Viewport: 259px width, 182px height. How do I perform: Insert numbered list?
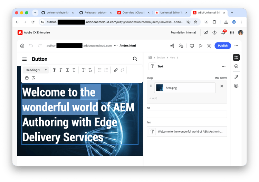tap(106, 70)
